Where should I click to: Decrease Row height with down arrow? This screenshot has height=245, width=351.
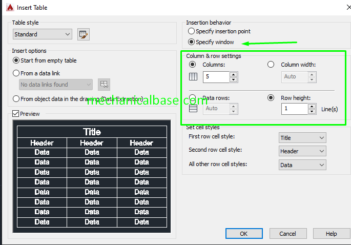(312, 112)
